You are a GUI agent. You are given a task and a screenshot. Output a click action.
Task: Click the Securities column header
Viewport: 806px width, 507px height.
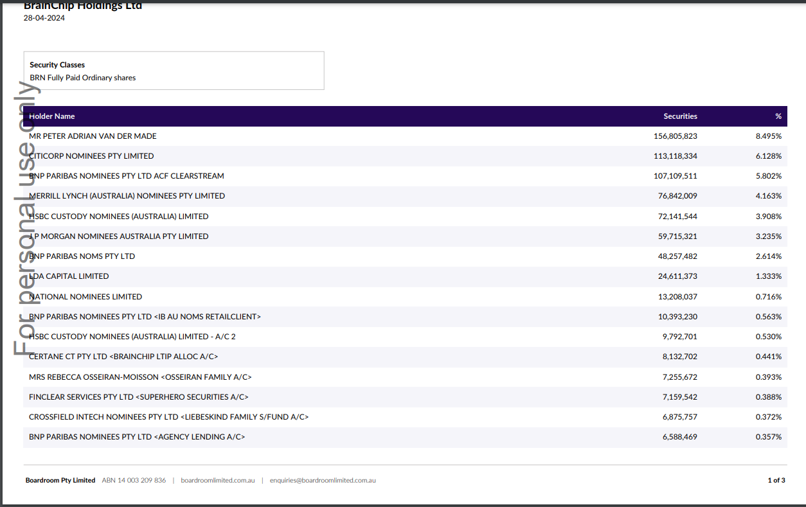680,116
